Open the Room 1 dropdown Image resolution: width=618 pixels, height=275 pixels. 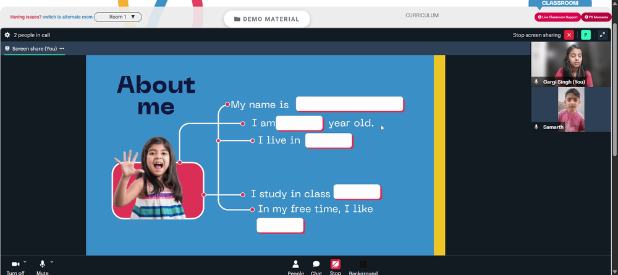(x=118, y=17)
